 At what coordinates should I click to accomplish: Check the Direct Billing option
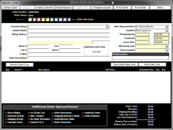[x=6, y=113]
